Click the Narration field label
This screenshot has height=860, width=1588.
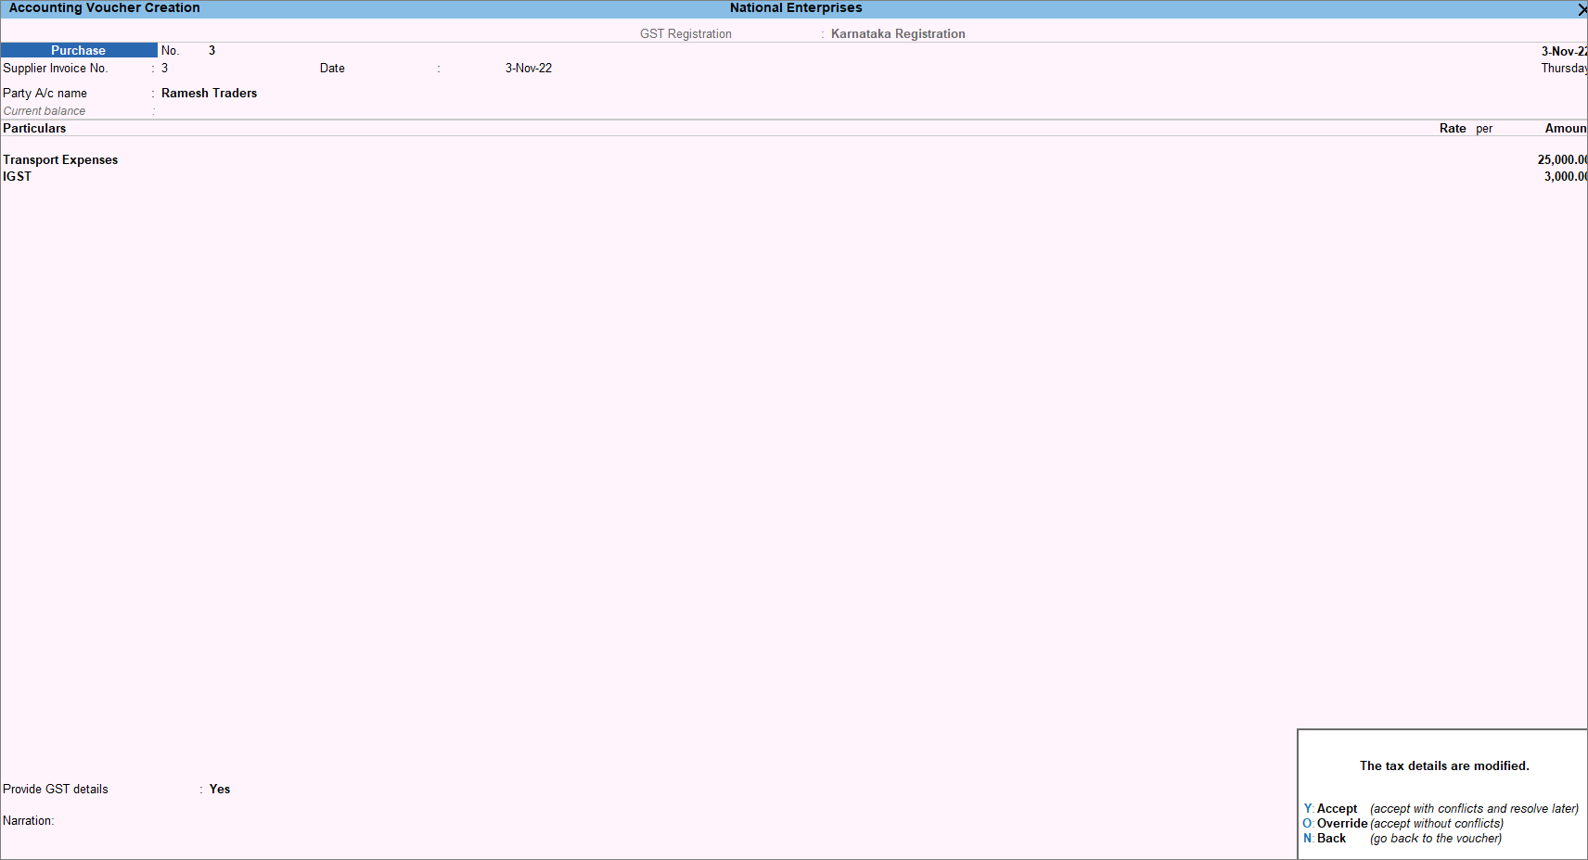click(x=29, y=820)
